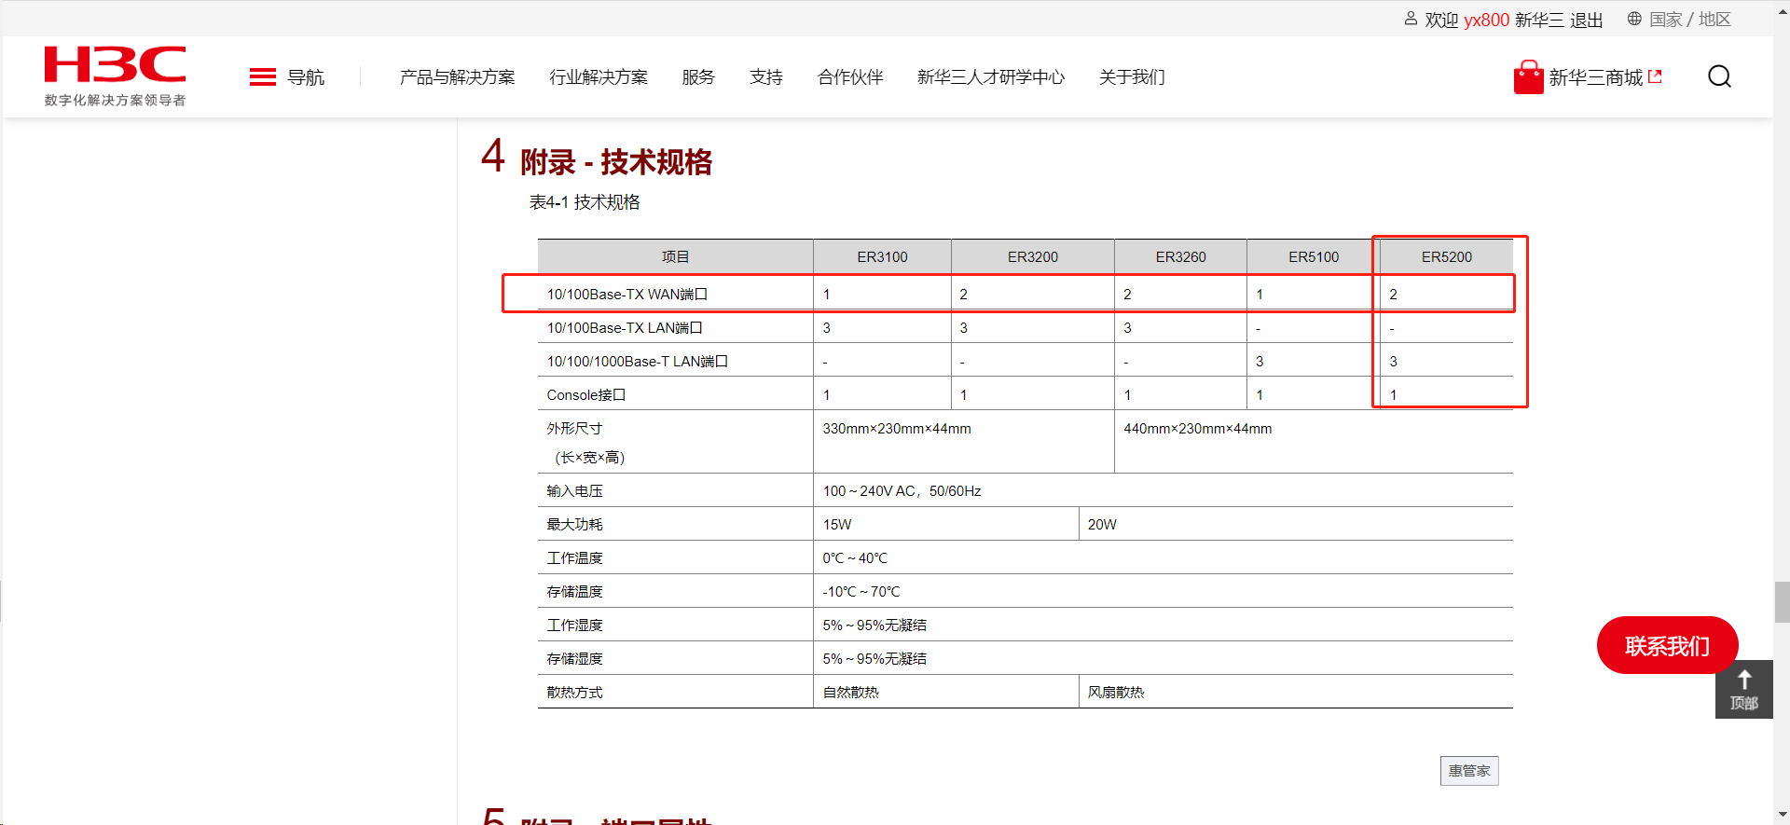Click the 项目 column header
Image resolution: width=1790 pixels, height=825 pixels.
coord(676,257)
